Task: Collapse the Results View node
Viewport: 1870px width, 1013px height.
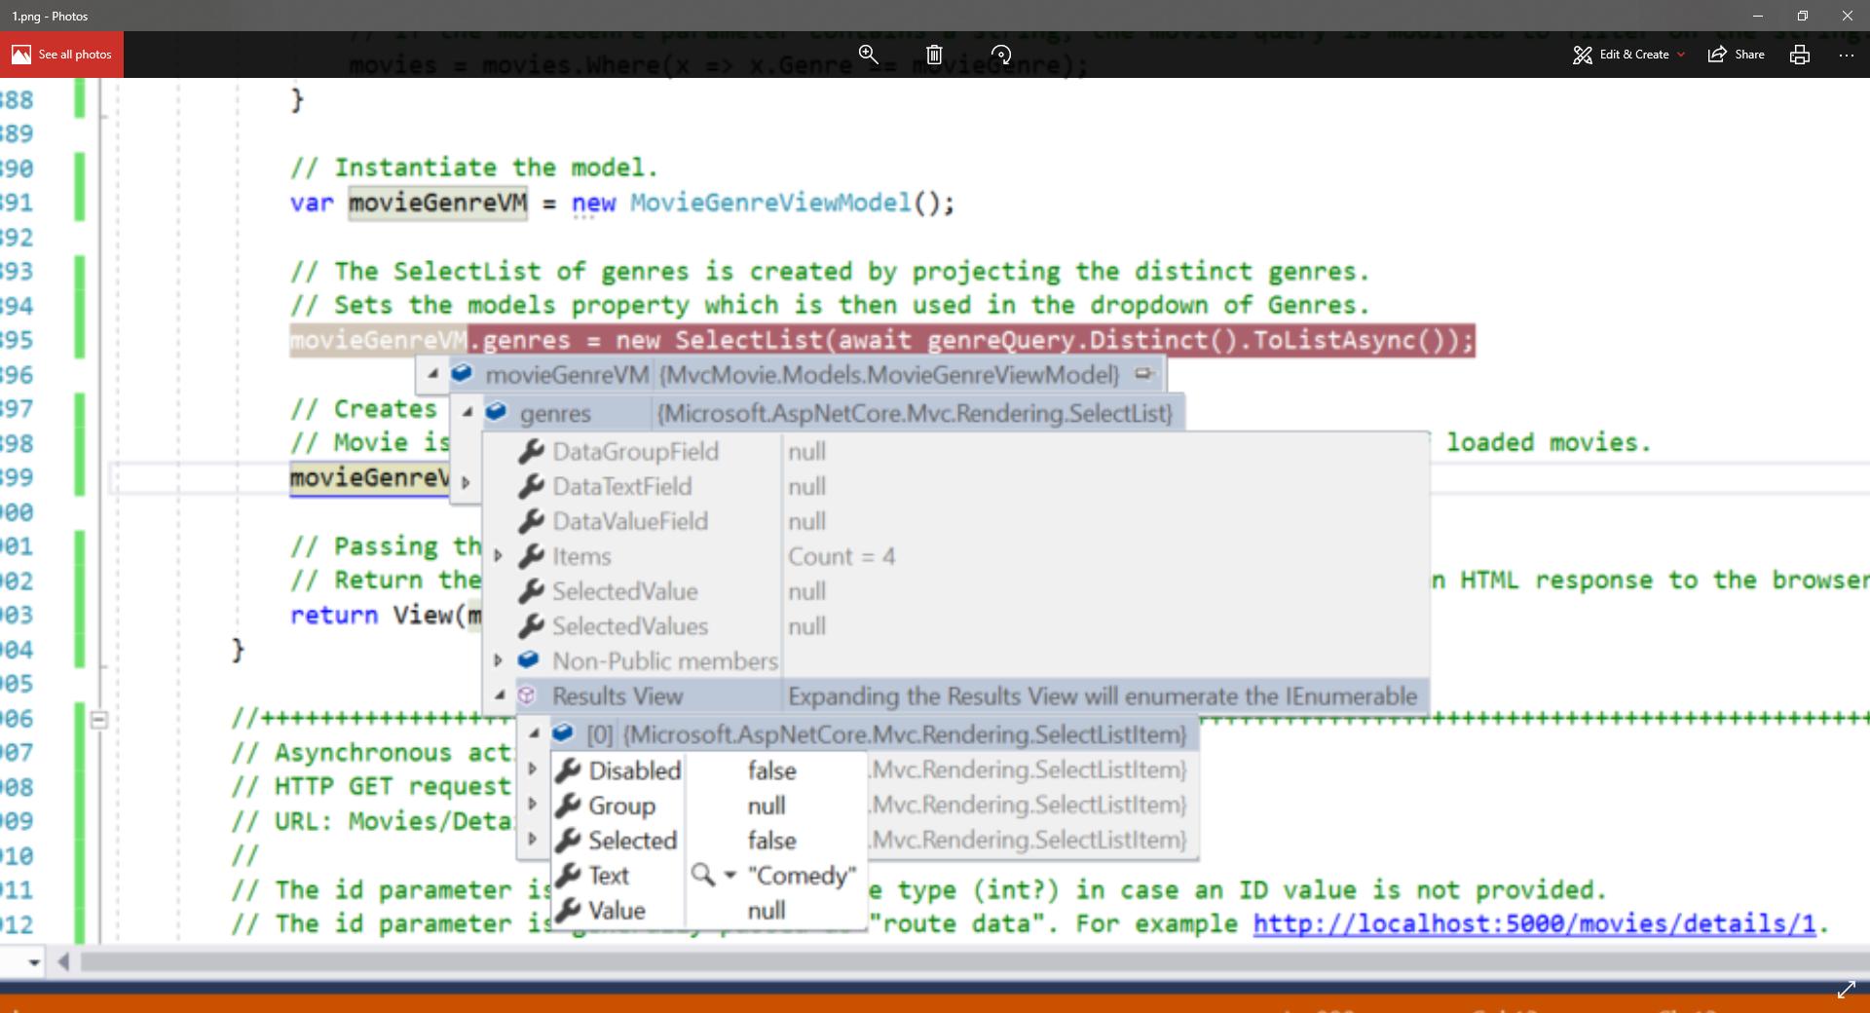Action: pyautogui.click(x=500, y=695)
